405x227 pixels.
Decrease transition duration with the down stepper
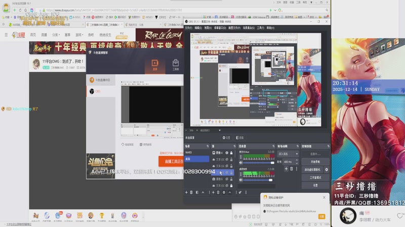click(x=297, y=163)
